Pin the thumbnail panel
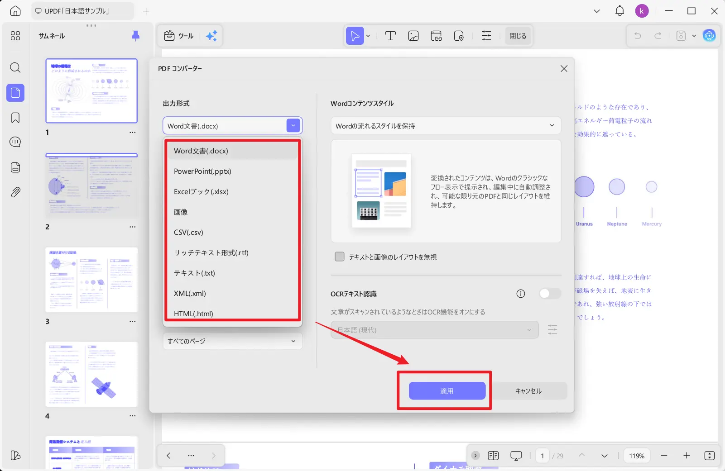Image resolution: width=725 pixels, height=471 pixels. point(135,36)
